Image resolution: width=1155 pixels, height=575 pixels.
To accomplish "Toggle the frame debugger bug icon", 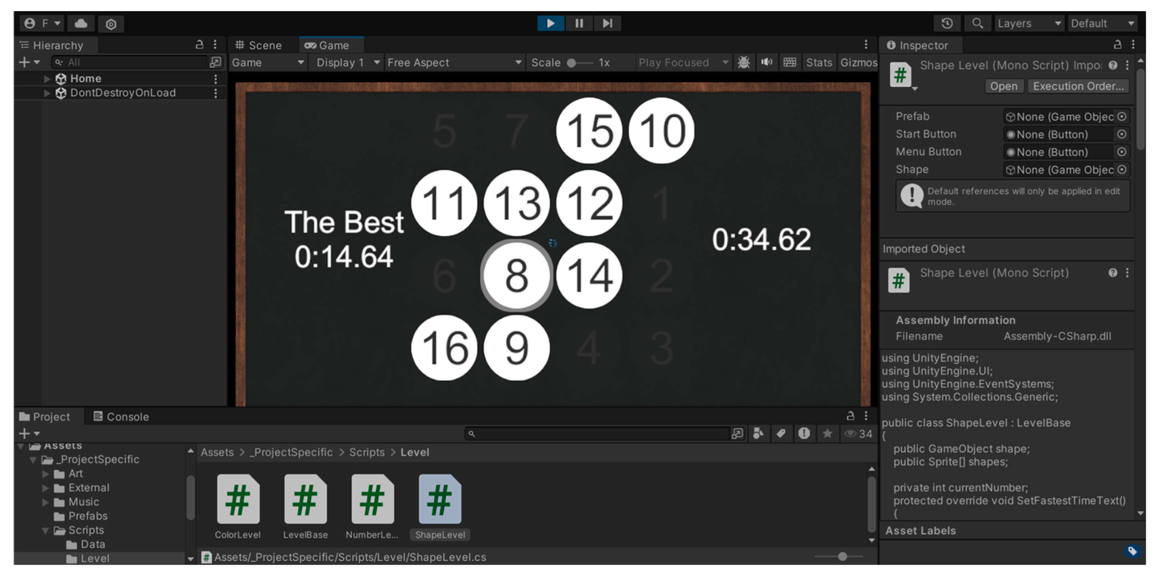I will (743, 62).
